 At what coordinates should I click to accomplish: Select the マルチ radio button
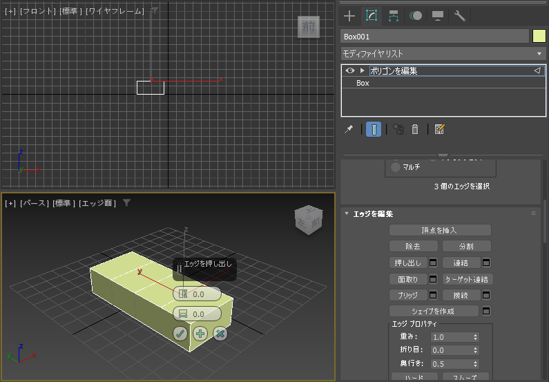(396, 167)
